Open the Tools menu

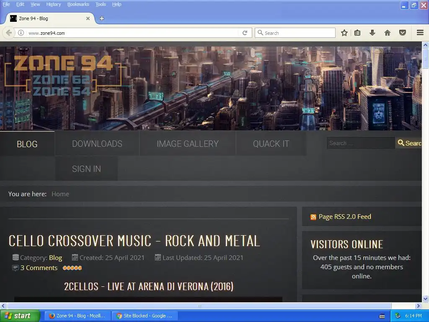pos(101,4)
